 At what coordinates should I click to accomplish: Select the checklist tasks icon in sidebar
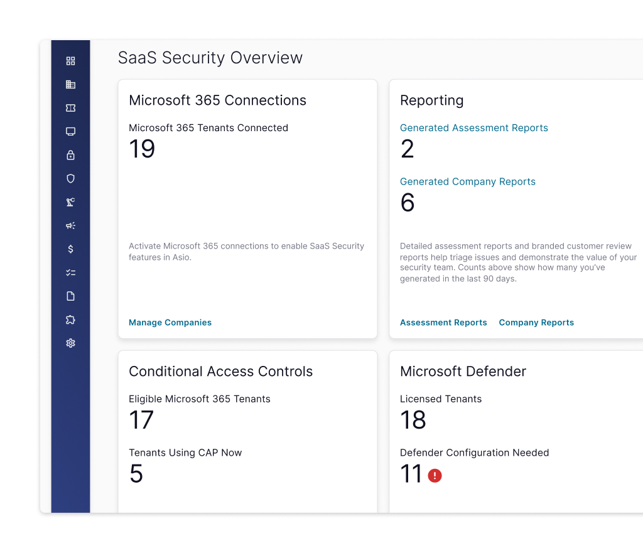[70, 272]
